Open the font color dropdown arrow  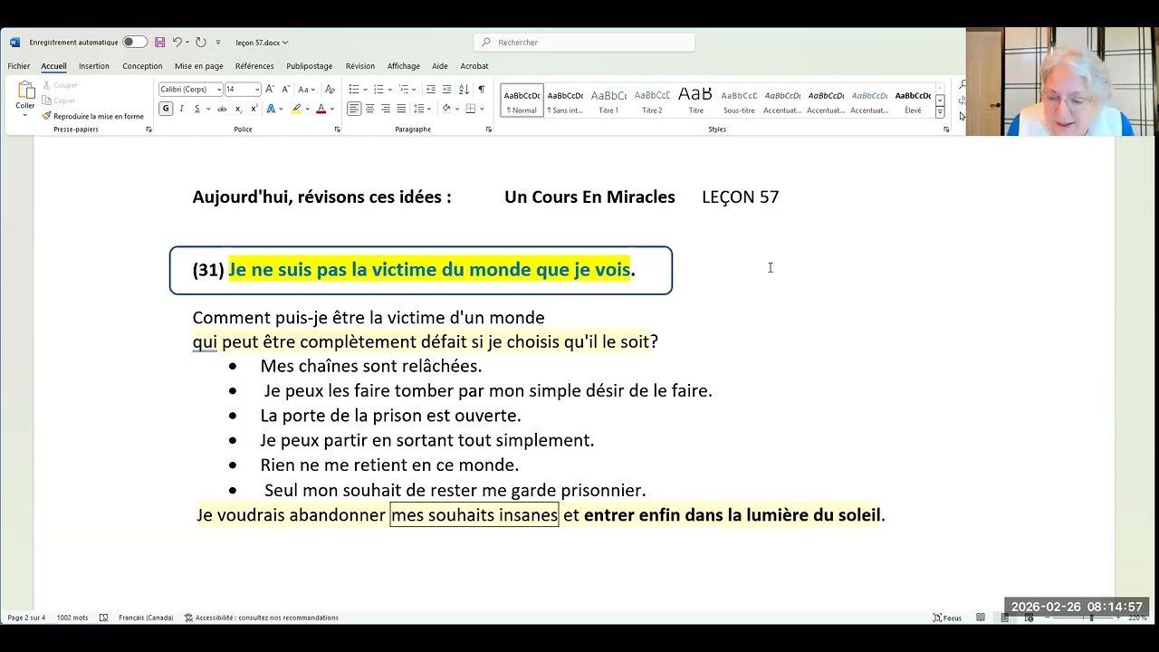point(332,109)
